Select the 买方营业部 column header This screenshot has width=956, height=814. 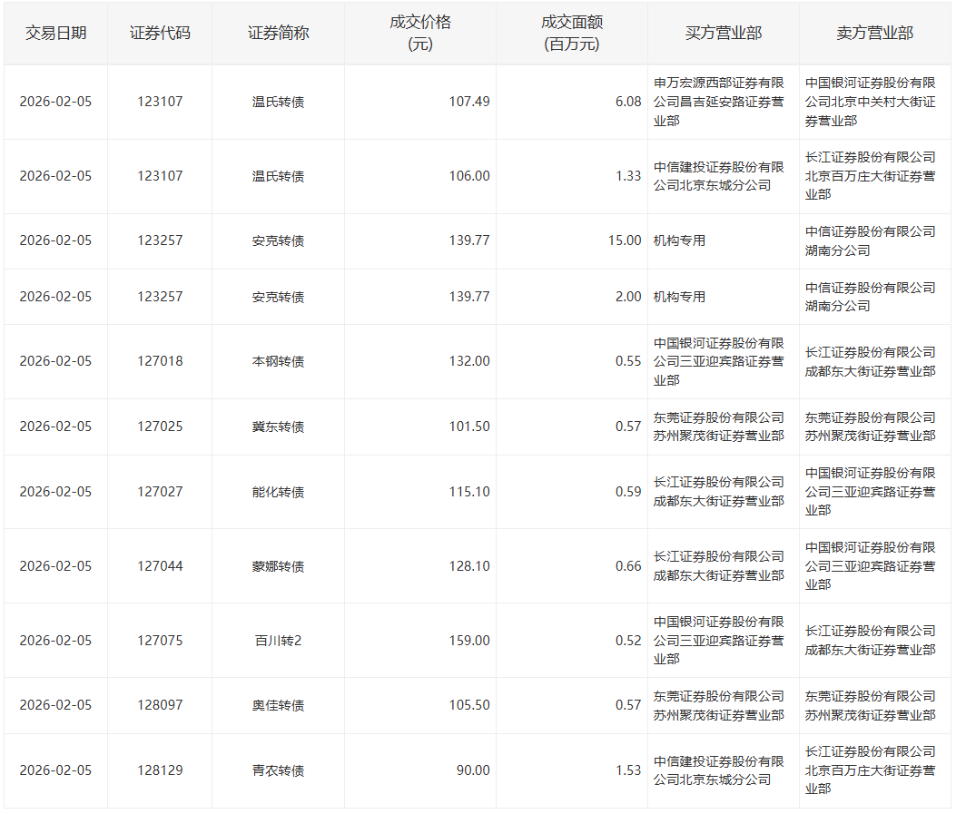723,33
